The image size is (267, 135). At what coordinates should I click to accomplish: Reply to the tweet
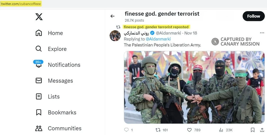pos(126,130)
